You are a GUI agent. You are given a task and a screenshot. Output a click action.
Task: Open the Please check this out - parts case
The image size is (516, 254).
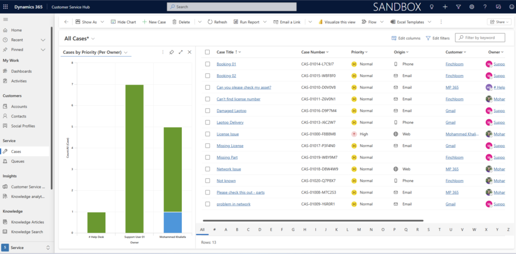coord(240,193)
